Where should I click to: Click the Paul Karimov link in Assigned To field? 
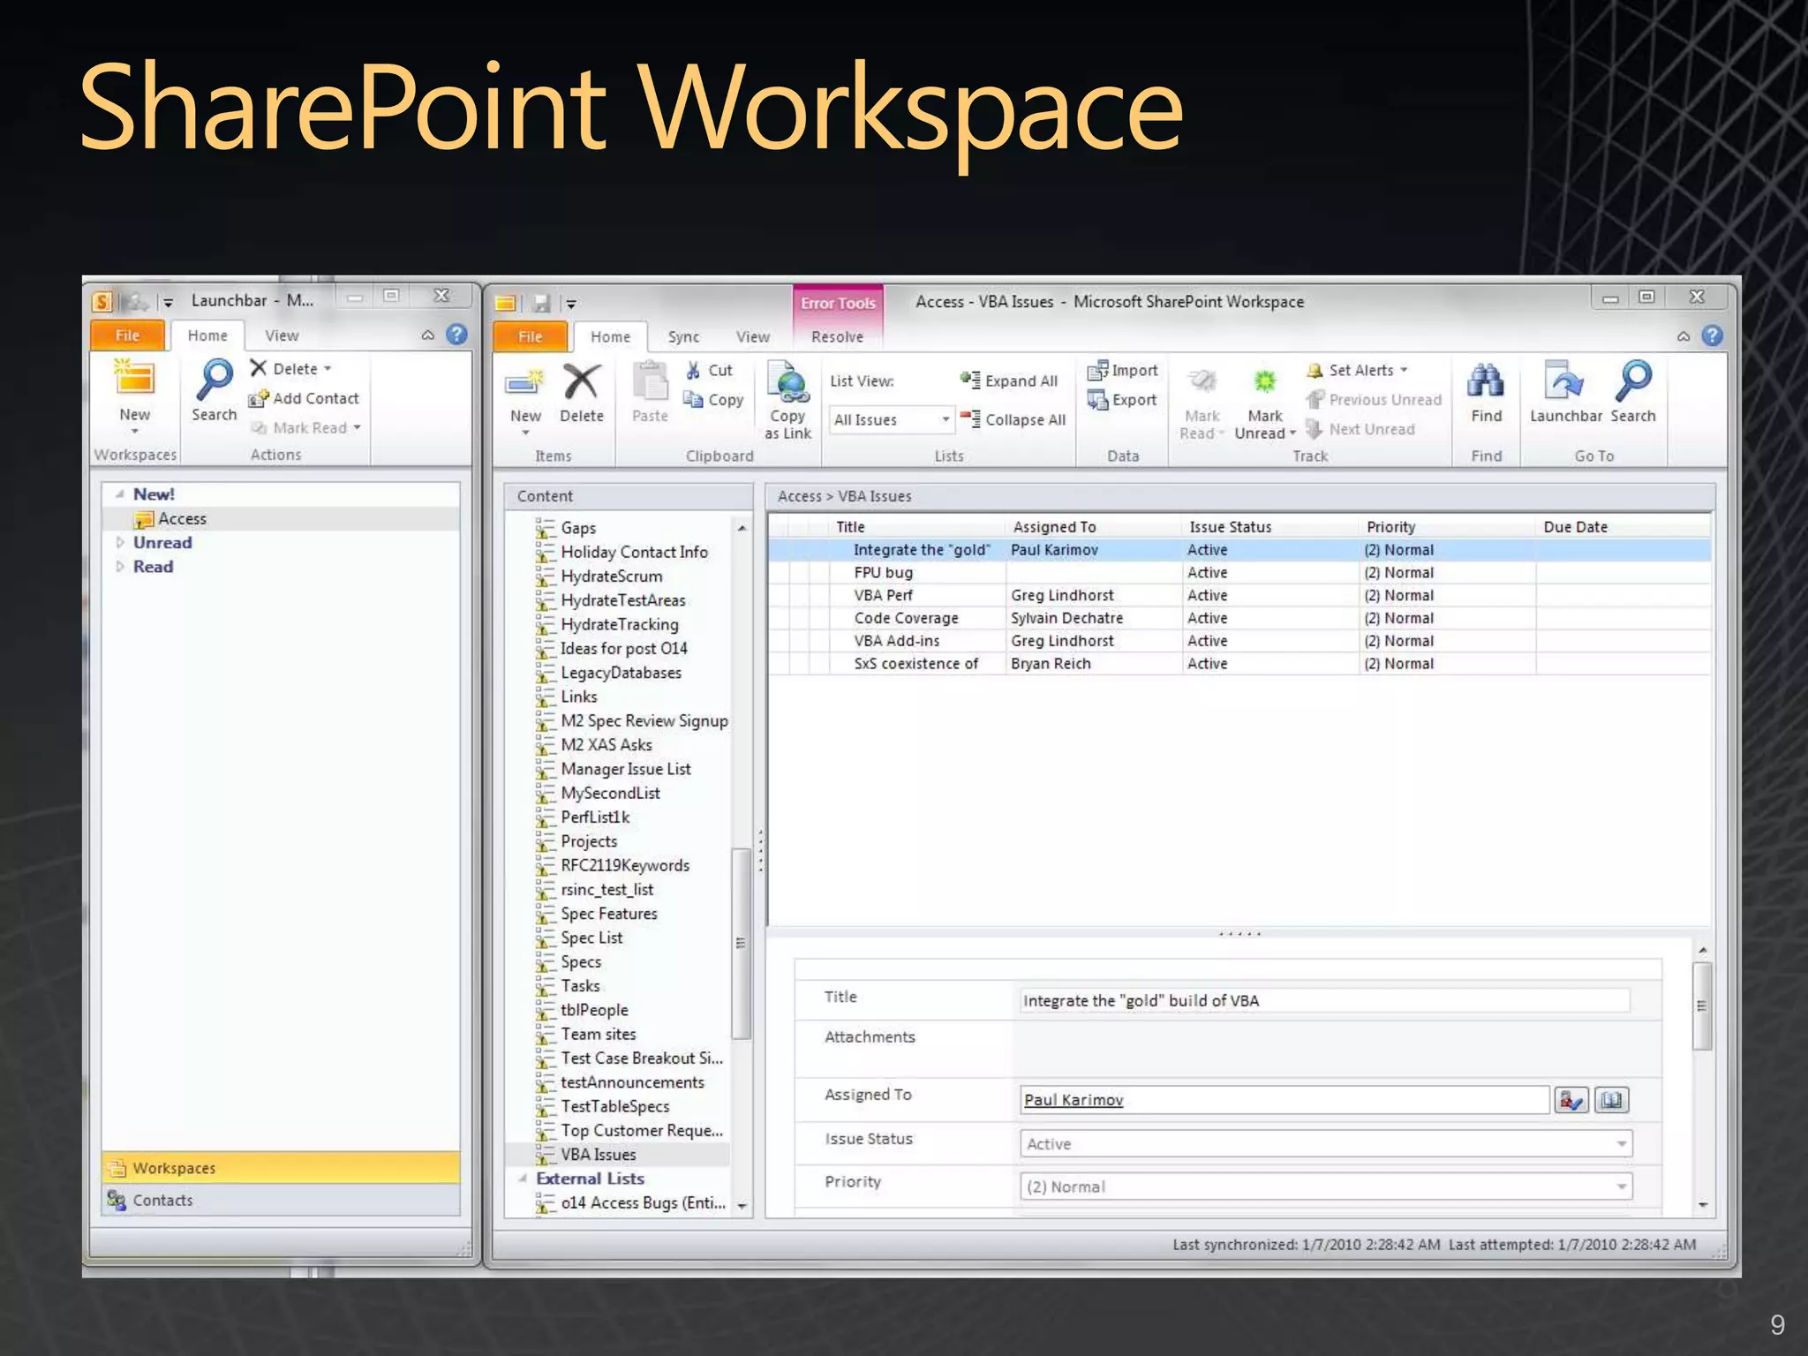point(1073,1100)
